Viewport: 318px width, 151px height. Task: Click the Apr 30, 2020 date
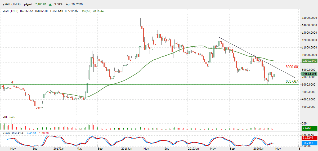click(x=75, y=5)
